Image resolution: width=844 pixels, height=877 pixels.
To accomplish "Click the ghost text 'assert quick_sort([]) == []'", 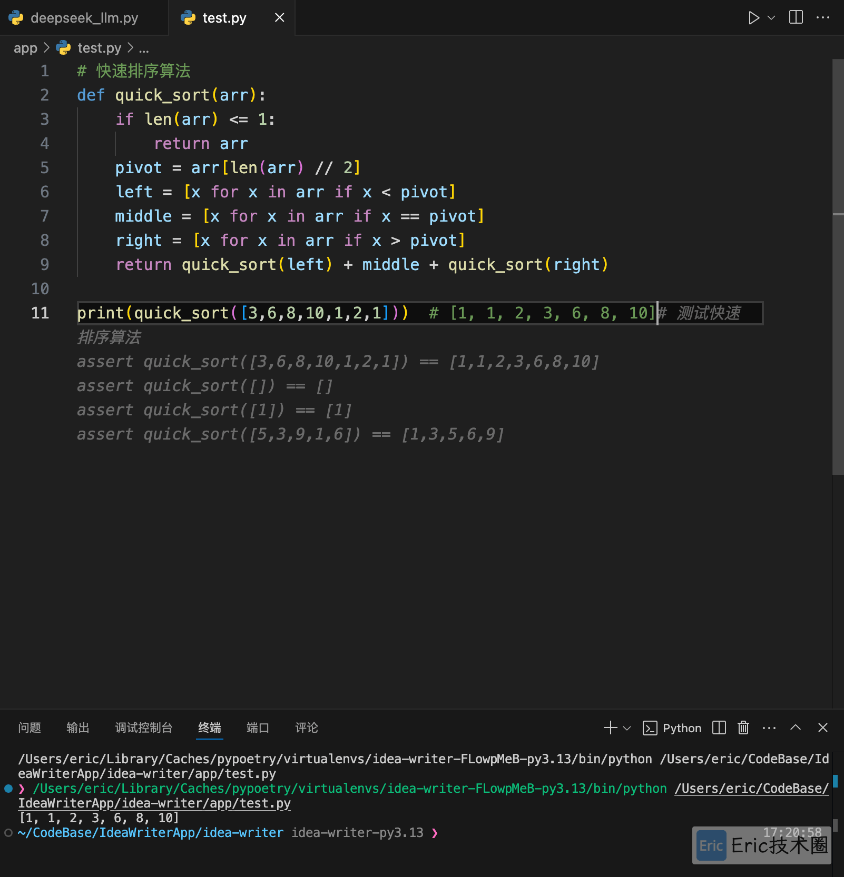I will coord(204,386).
